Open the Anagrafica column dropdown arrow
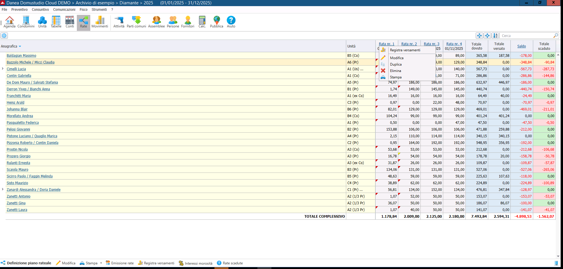Viewport: 563px width, 269px height. coord(20,46)
